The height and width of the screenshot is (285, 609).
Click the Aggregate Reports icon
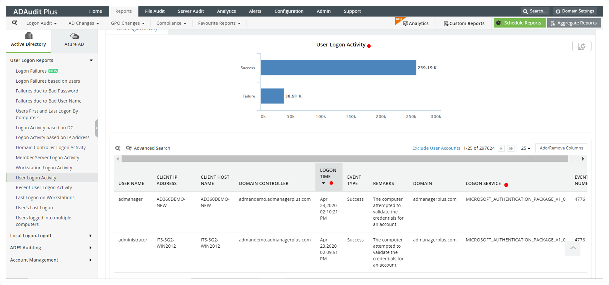point(553,23)
